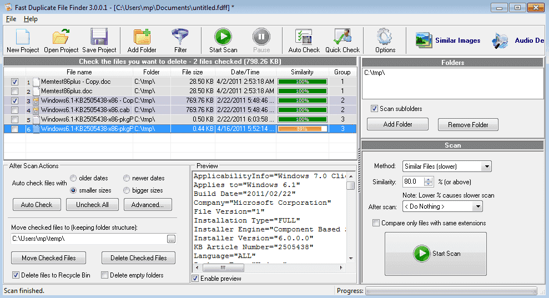Open the Method dropdown

[x=447, y=166]
